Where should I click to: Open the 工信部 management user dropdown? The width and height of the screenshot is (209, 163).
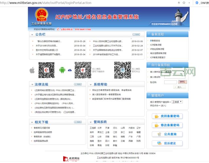(177, 102)
